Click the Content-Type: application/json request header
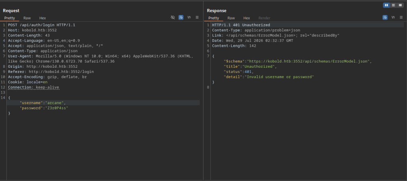407x181 pixels. click(43, 51)
